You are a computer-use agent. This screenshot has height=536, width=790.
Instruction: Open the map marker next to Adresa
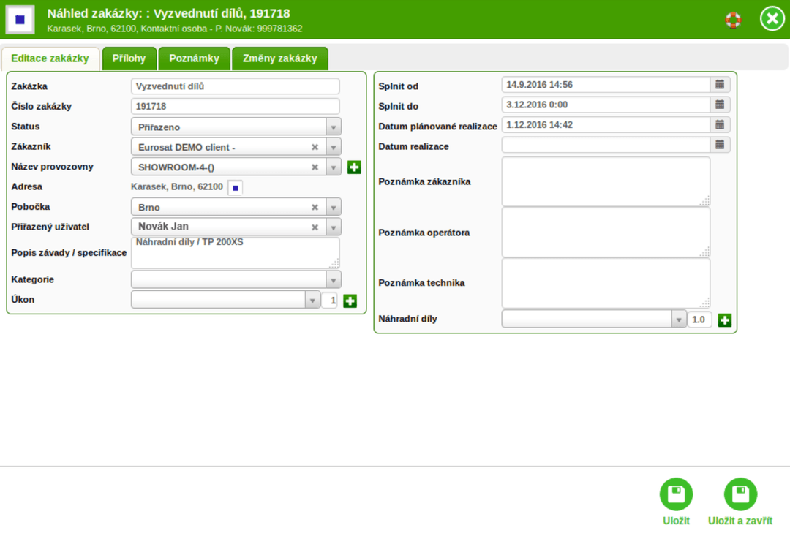pyautogui.click(x=236, y=187)
